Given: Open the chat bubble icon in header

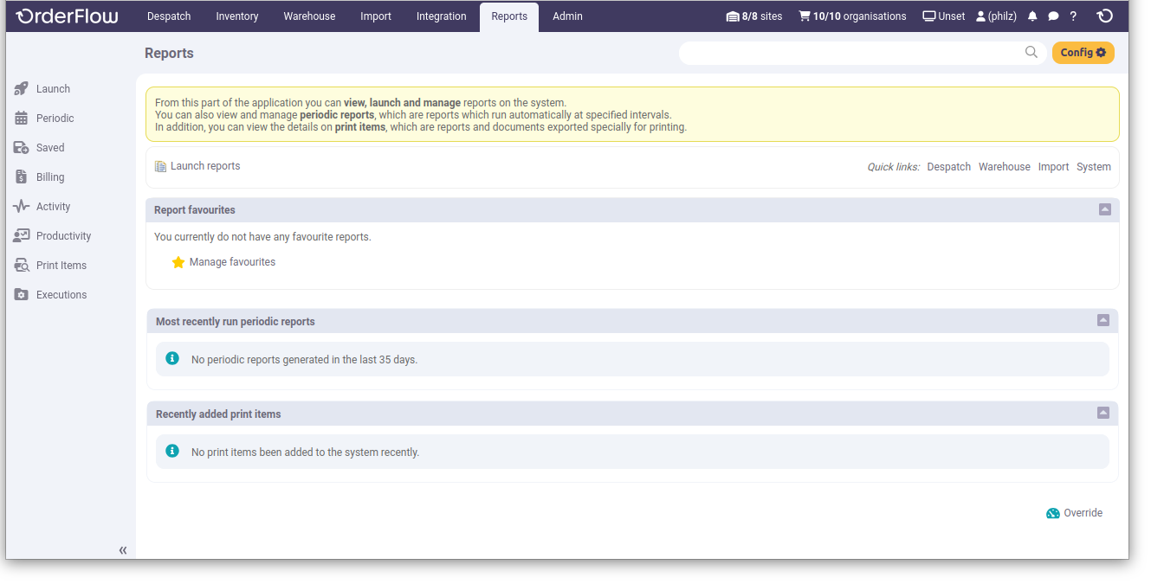Looking at the screenshot, I should pos(1052,16).
